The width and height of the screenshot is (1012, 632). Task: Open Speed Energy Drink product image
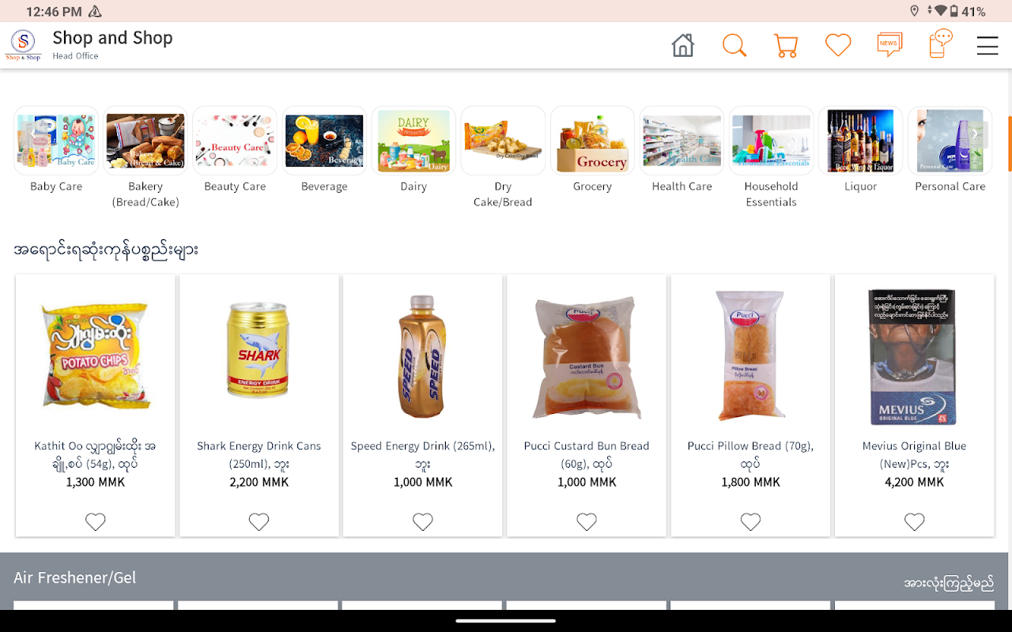click(423, 356)
